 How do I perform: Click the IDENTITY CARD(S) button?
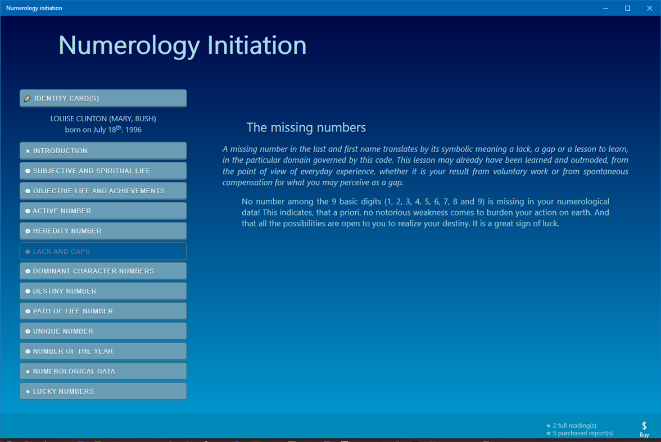103,98
